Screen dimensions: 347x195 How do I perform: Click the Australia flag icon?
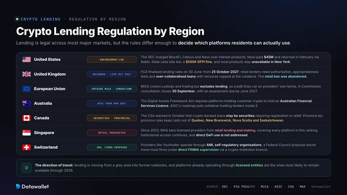(x=27, y=103)
